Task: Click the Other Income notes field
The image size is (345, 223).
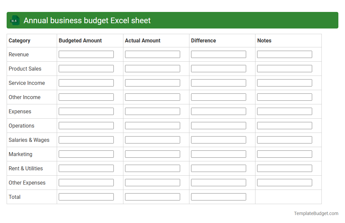Action: [x=284, y=97]
